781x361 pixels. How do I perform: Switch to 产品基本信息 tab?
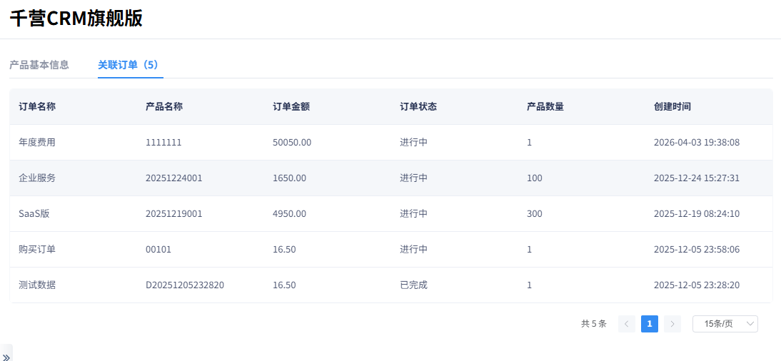point(39,65)
